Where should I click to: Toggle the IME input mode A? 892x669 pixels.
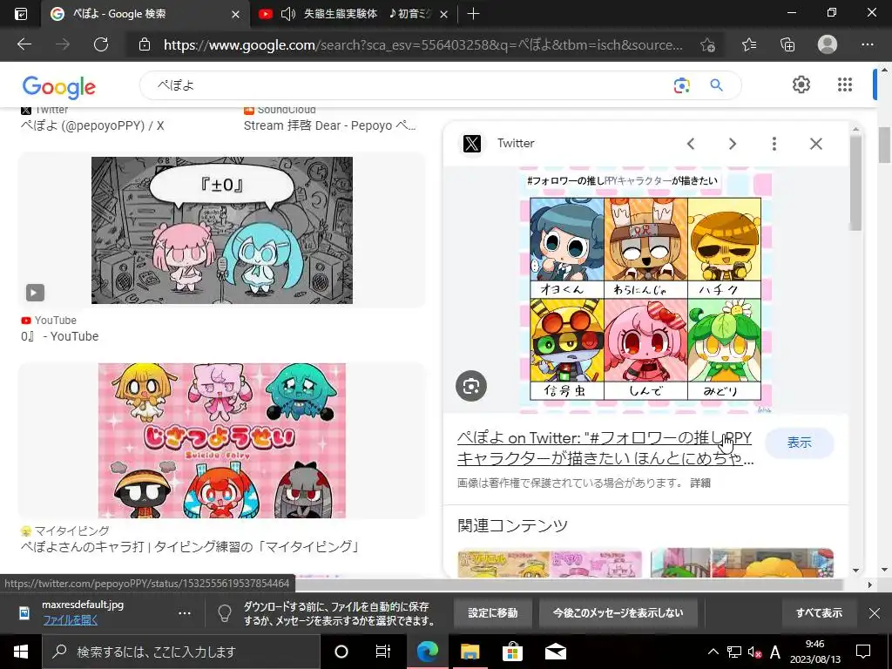(774, 652)
